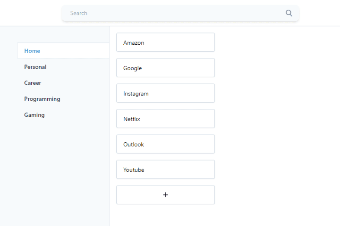Viewport: 340px width, 226px height.
Task: Select the Home sidebar tab
Action: (63, 51)
